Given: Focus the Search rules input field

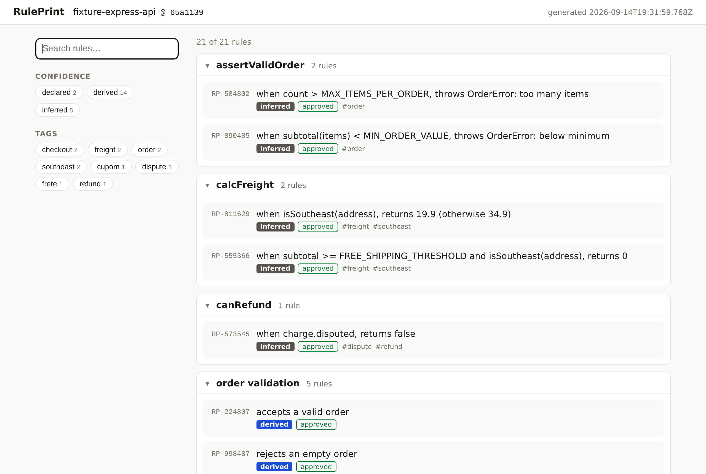Looking at the screenshot, I should pyautogui.click(x=107, y=49).
